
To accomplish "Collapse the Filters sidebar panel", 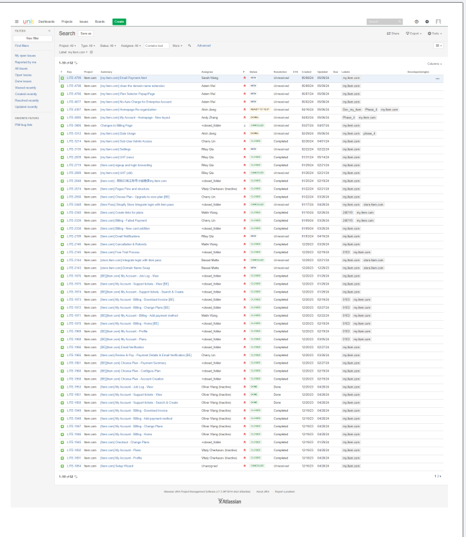I will (x=48, y=31).
